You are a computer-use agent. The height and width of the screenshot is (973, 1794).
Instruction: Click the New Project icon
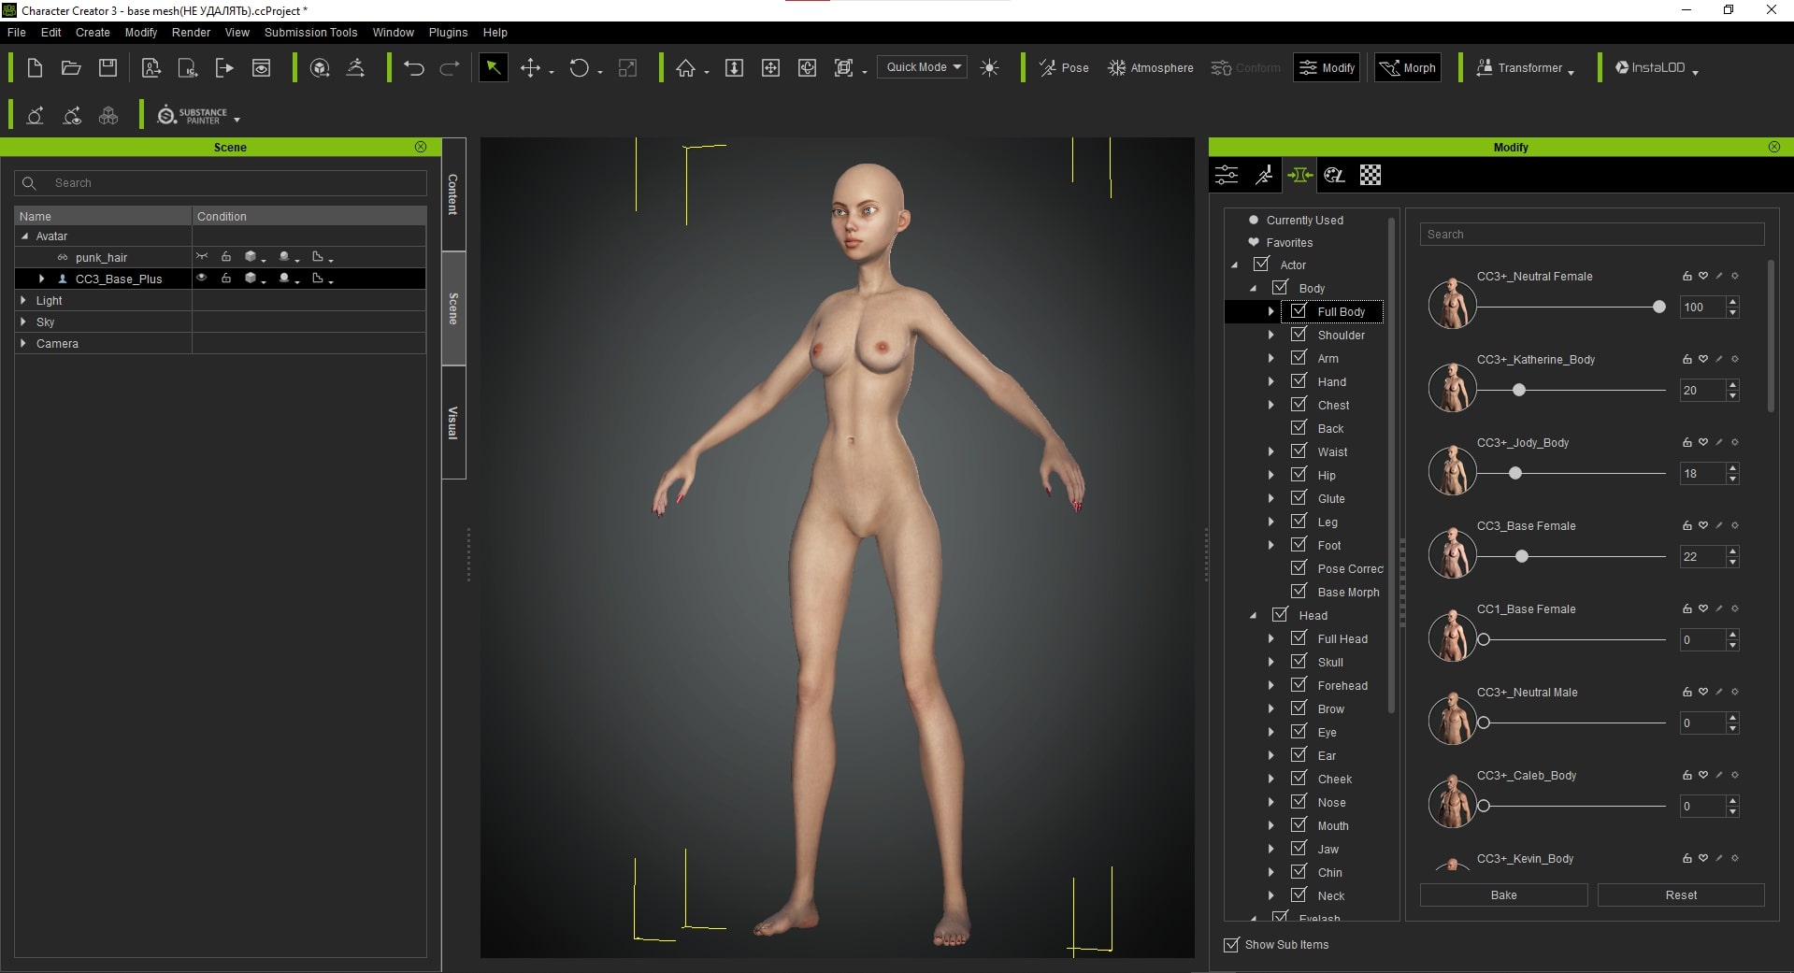(x=35, y=67)
